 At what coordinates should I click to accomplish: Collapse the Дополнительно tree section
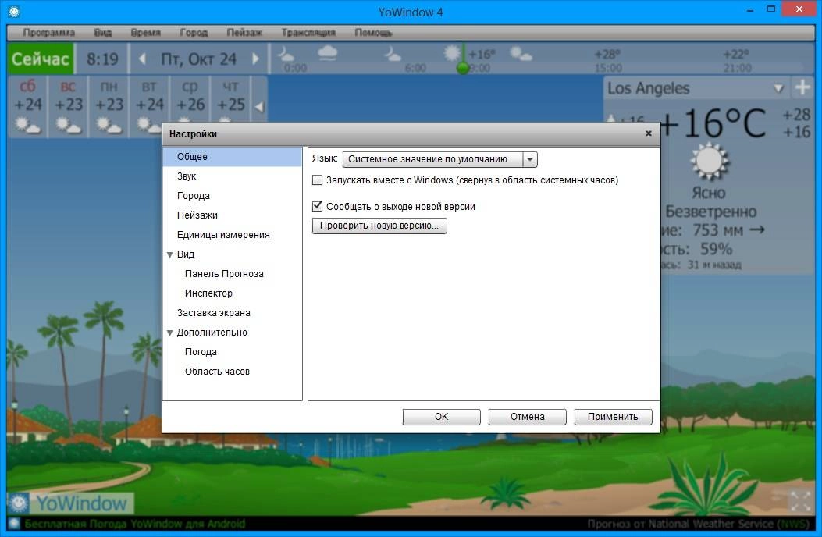[169, 333]
